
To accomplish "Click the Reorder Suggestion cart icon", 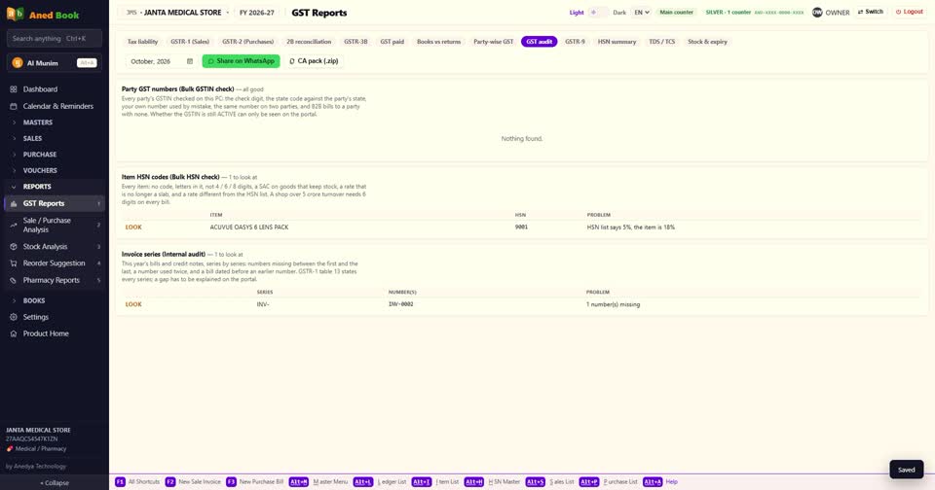I will pos(13,263).
